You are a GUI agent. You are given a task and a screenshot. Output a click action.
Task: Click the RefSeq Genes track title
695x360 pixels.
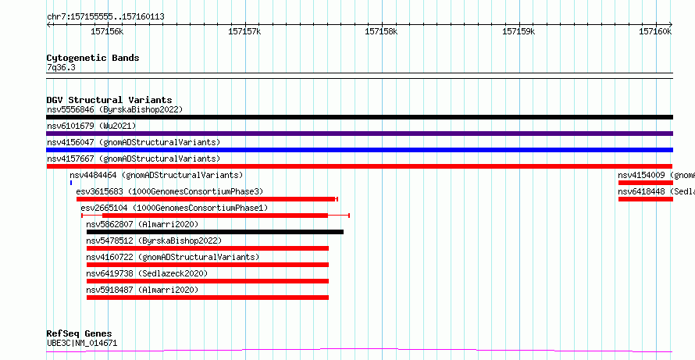pos(79,333)
